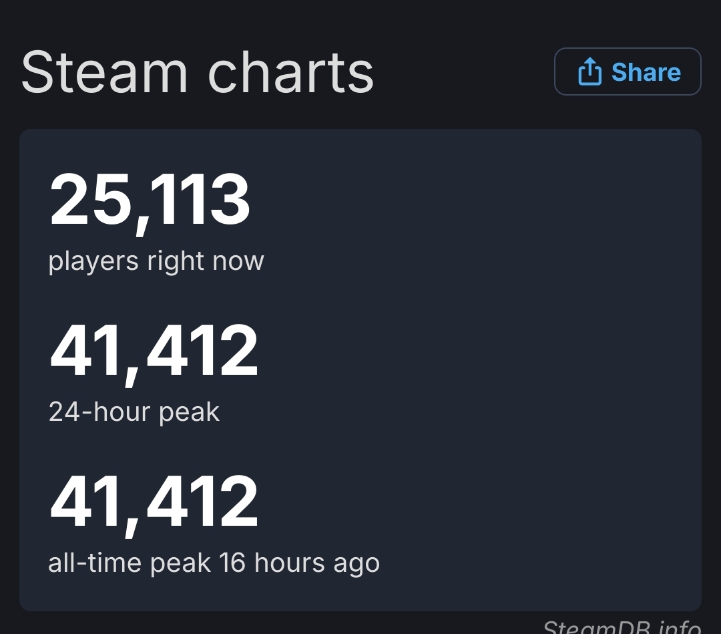Select the current player statistic block
721x634 pixels.
click(156, 220)
